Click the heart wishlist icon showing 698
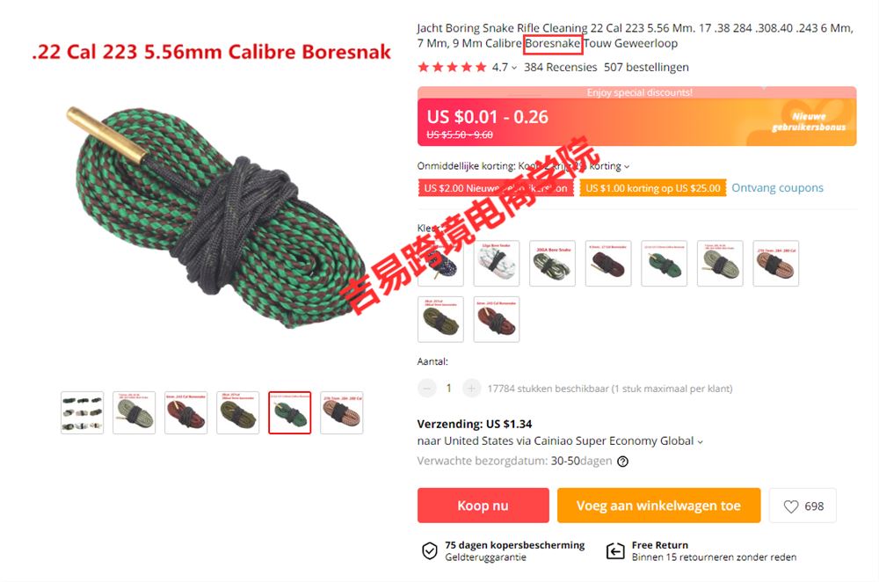 [791, 506]
